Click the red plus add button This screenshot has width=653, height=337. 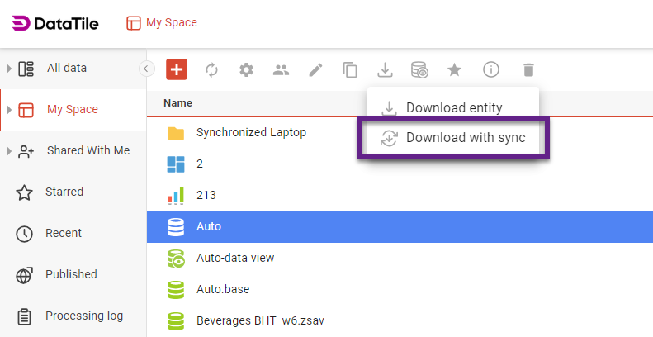click(177, 69)
